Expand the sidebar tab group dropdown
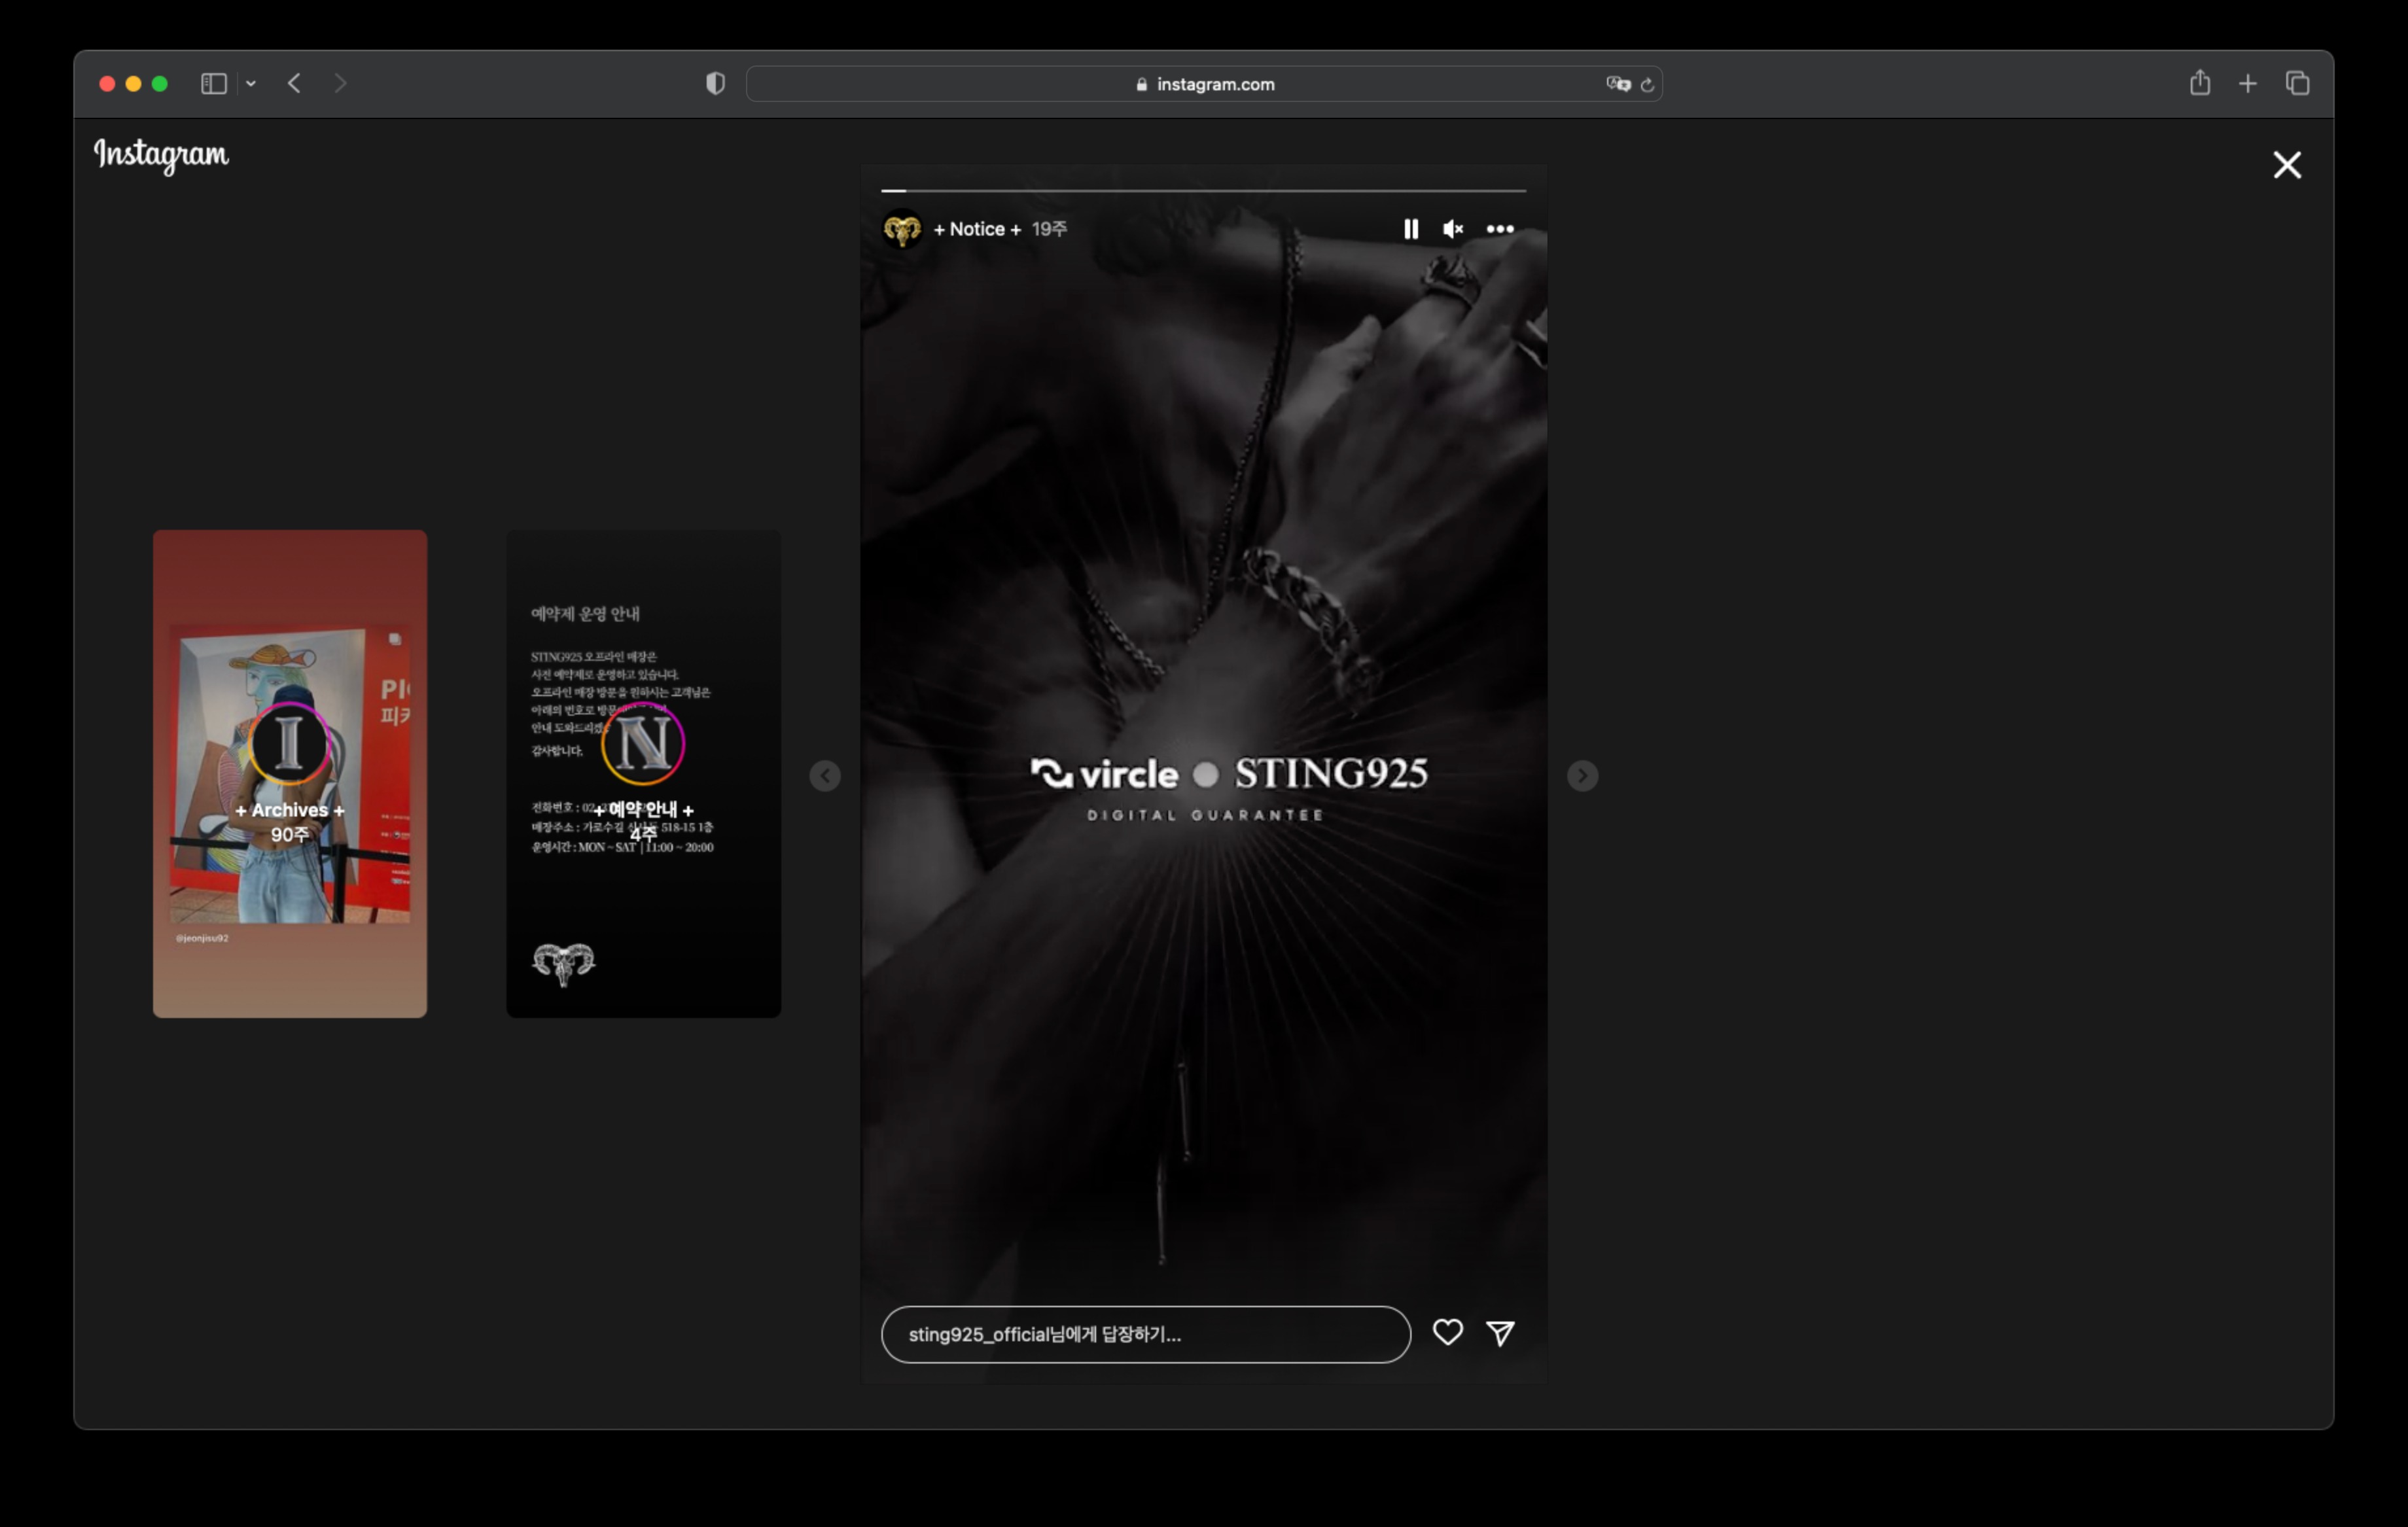The height and width of the screenshot is (1527, 2408). pos(251,84)
